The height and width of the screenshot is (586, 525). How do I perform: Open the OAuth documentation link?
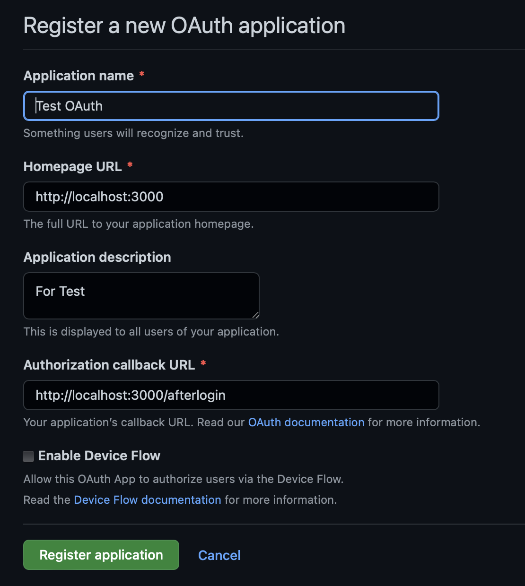pos(306,422)
